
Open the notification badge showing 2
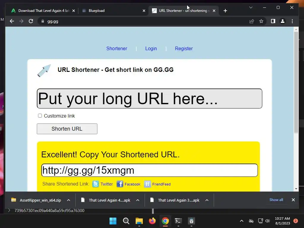coord(296,221)
